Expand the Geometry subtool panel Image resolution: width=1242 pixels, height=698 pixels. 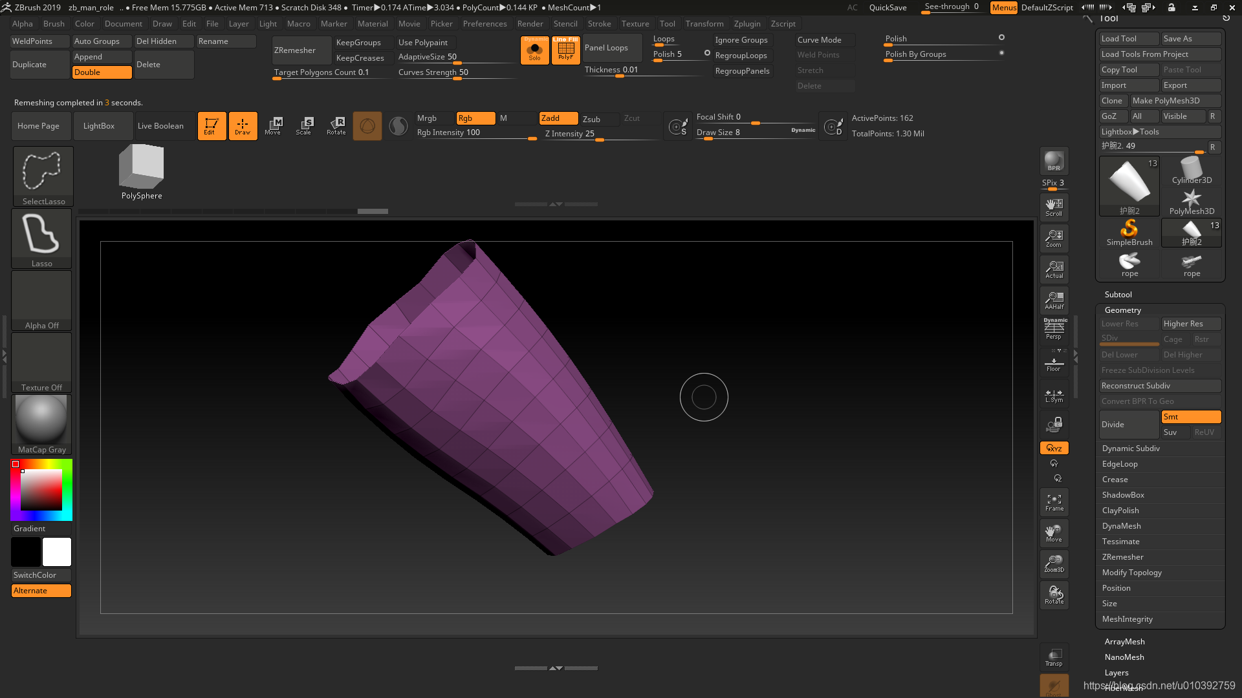click(1122, 310)
